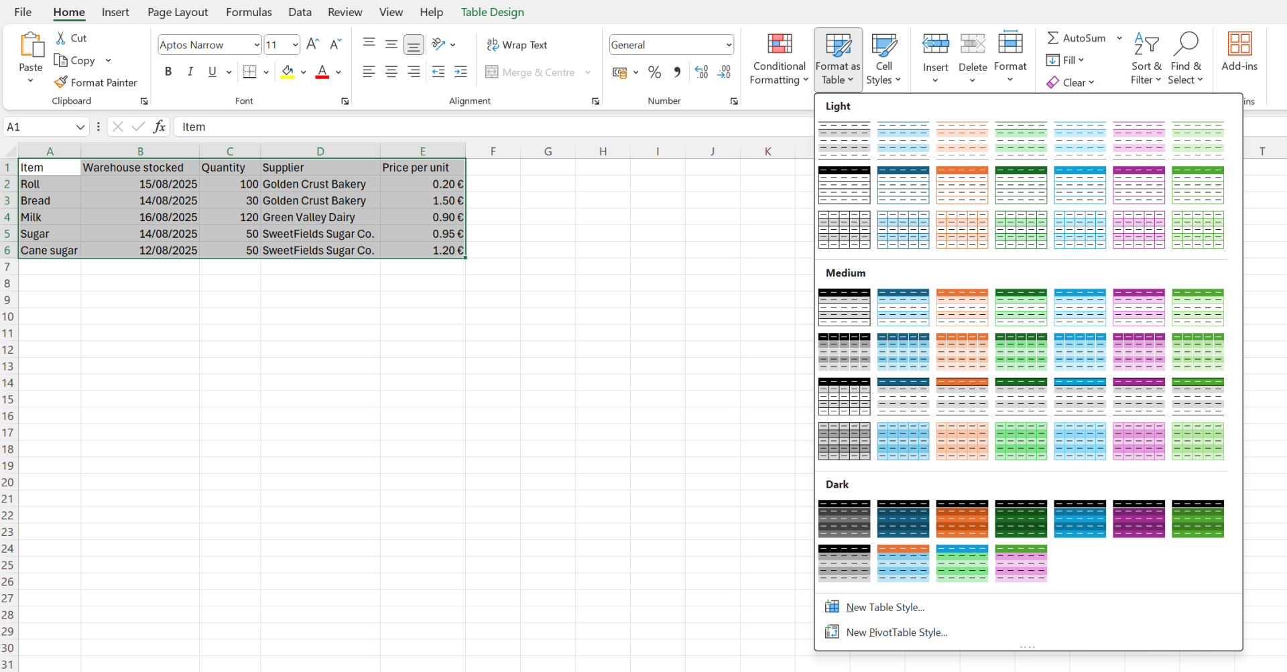
Task: Click the borders icon
Action: tap(249, 72)
